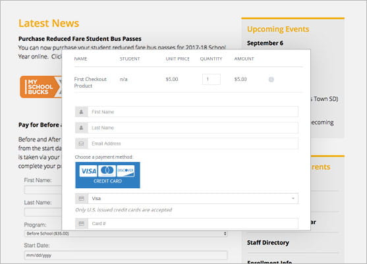Image resolution: width=367 pixels, height=264 pixels.
Task: Remove First Checkout Product from cart
Action: click(x=271, y=80)
